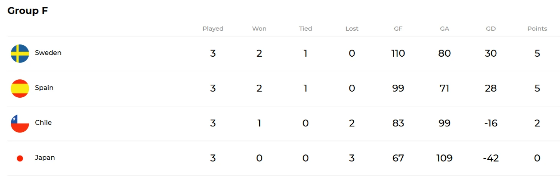The image size is (560, 177).
Task: Click the Sweden flag icon
Action: (20, 53)
